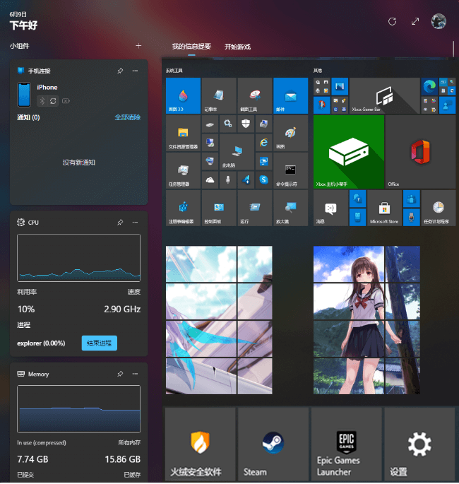
Task: Open the Paint (画图) palette tile
Action: (290, 134)
